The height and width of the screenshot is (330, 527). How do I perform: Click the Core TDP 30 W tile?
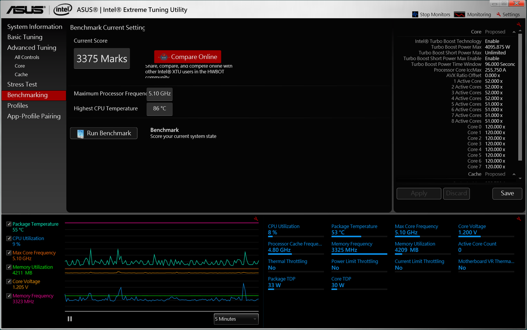click(x=359, y=283)
